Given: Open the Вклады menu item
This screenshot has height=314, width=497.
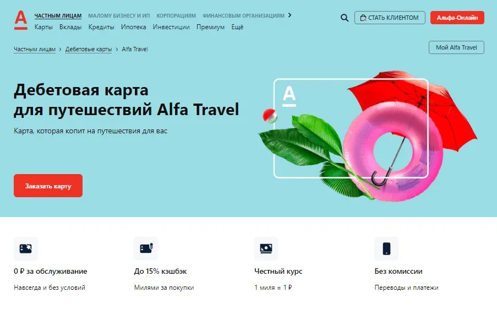Looking at the screenshot, I should (x=70, y=27).
